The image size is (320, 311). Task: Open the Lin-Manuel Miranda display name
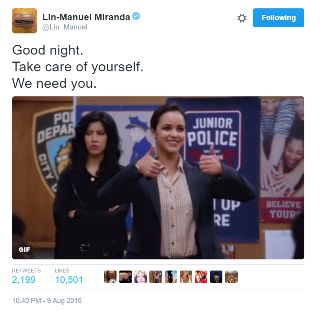point(86,17)
